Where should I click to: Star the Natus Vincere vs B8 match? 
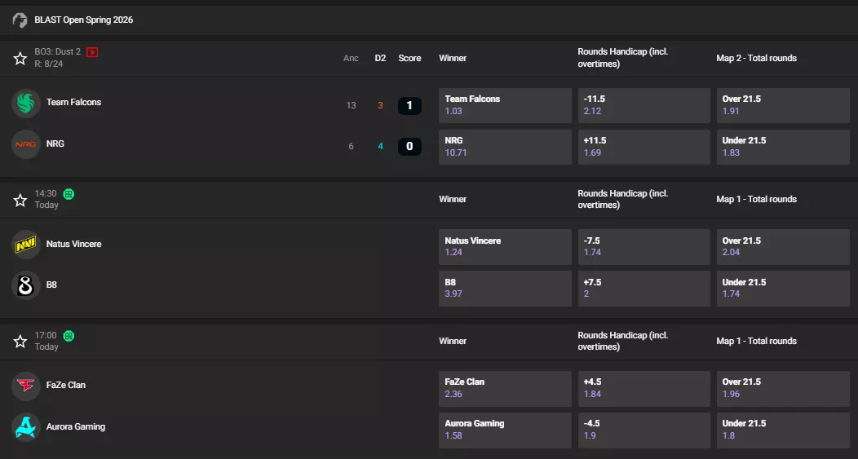click(x=20, y=200)
